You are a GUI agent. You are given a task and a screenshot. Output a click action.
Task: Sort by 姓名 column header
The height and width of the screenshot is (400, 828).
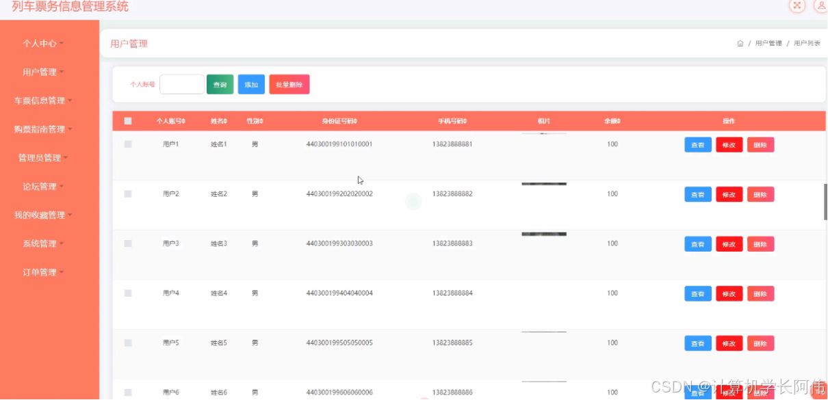[x=219, y=121]
